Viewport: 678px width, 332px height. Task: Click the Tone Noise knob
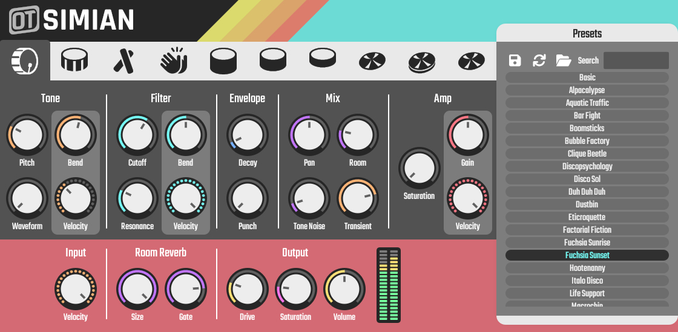(309, 198)
